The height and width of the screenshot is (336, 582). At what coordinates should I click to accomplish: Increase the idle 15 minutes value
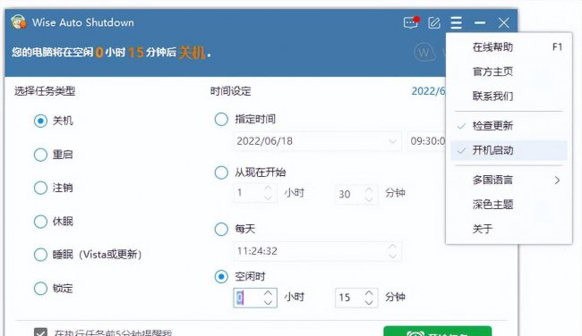pyautogui.click(x=369, y=293)
